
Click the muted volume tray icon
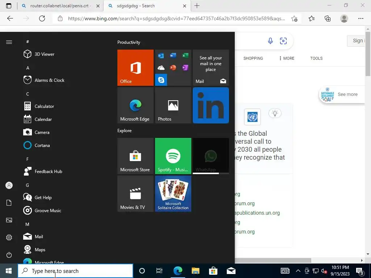(x=324, y=271)
